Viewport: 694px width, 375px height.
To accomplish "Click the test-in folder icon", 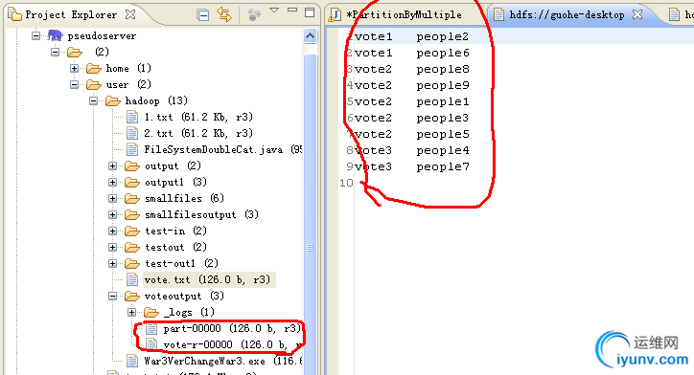I will (132, 231).
